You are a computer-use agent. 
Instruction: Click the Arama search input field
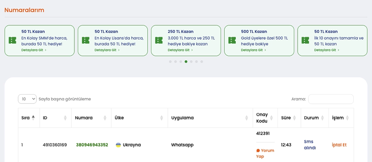[331, 99]
